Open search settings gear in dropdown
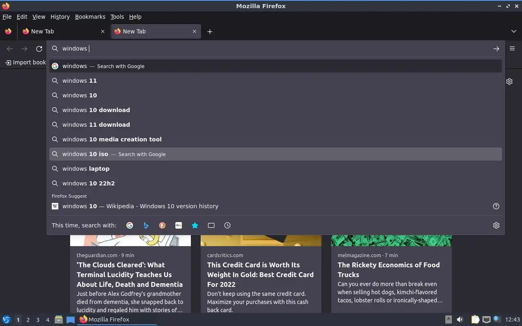This screenshot has height=326, width=522. pyautogui.click(x=496, y=225)
